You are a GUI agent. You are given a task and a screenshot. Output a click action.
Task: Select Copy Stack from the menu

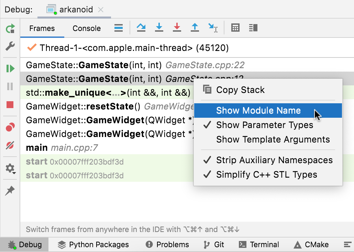click(241, 90)
